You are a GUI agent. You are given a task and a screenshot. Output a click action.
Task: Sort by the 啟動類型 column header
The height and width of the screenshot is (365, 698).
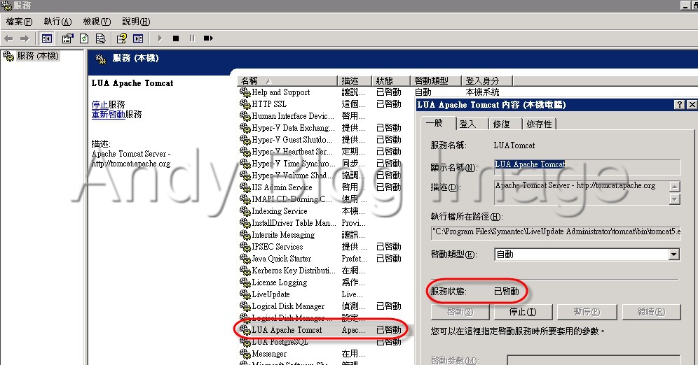(435, 81)
